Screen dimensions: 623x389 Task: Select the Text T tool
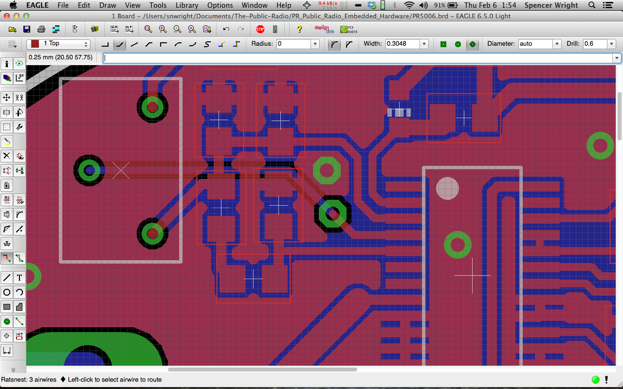tap(19, 278)
